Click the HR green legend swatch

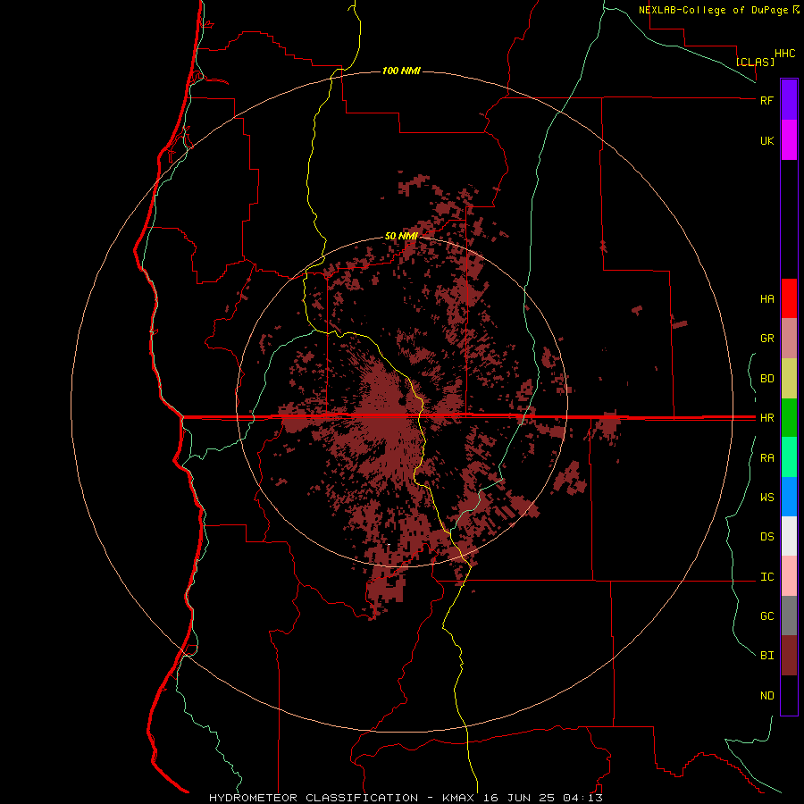[x=789, y=418]
